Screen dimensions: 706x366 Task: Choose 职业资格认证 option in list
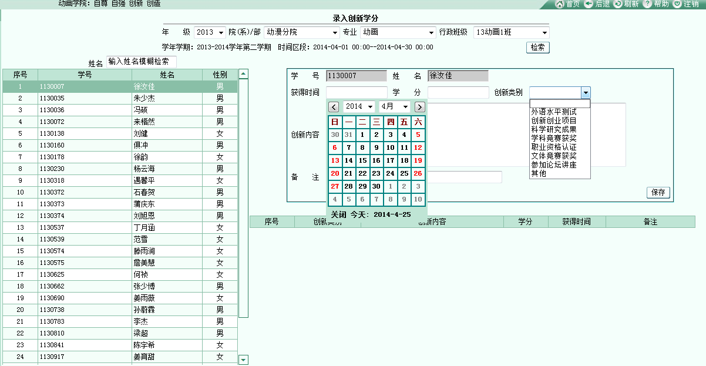click(553, 147)
